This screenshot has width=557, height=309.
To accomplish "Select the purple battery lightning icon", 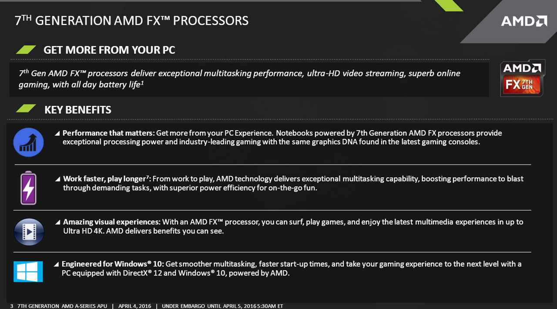I will coord(29,188).
